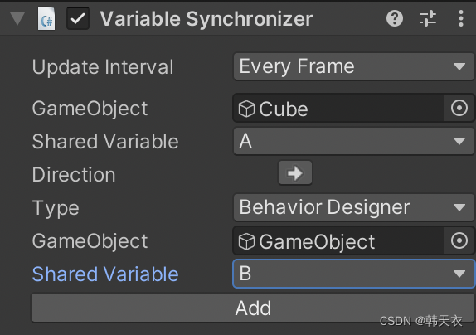Click the highlighted Shared Variable label
The height and width of the screenshot is (335, 476).
105,274
